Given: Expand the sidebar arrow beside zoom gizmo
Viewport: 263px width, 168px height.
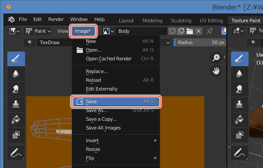Looking at the screenshot, I should point(225,57).
